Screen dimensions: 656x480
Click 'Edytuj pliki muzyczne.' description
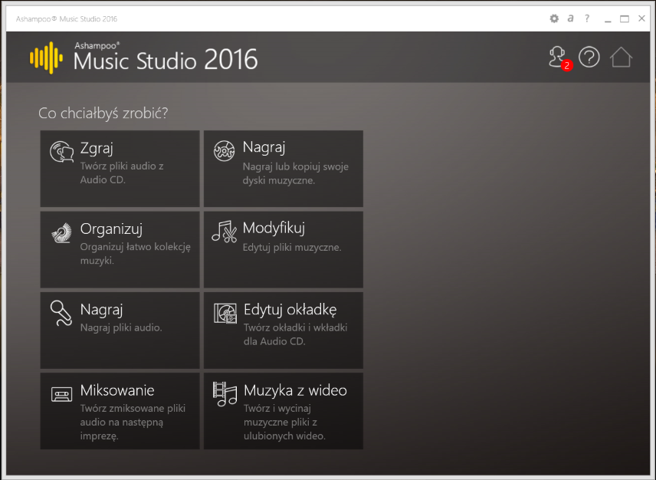click(292, 248)
